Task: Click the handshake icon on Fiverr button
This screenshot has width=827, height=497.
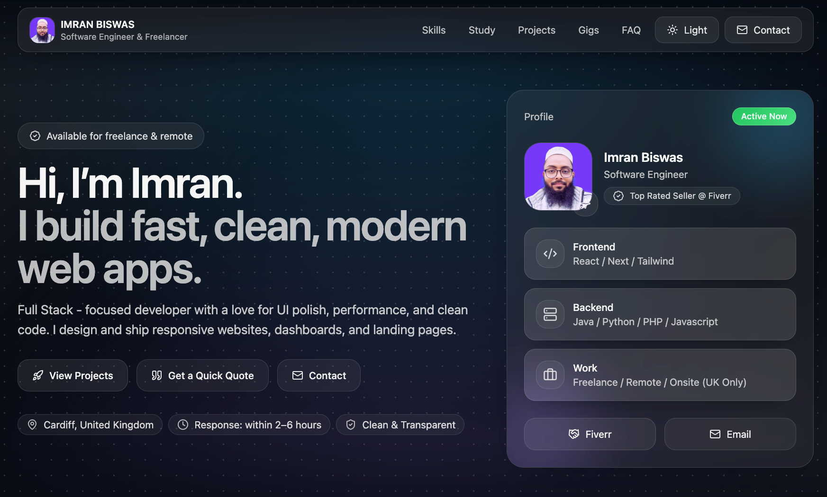Action: coord(573,434)
